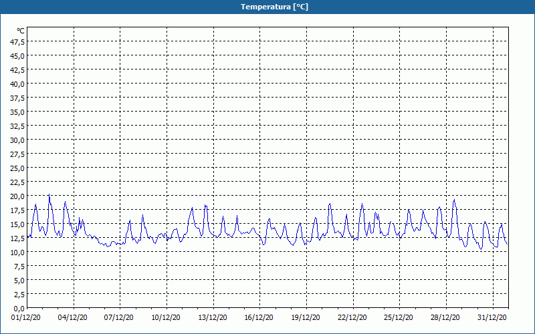Select the 45,0 y-axis label
535x334 pixels.
tap(18, 55)
